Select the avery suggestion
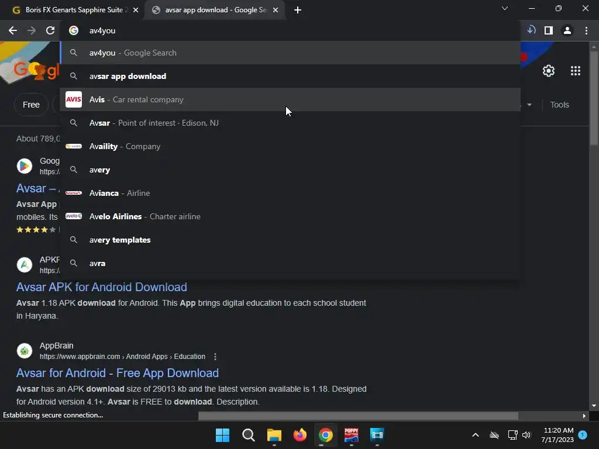 coord(290,170)
